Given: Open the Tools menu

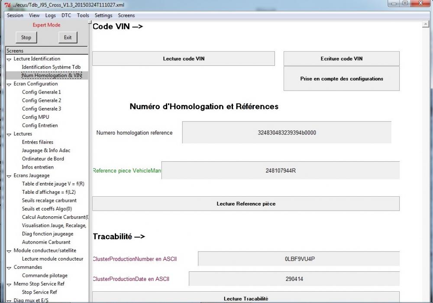Looking at the screenshot, I should 83,16.
